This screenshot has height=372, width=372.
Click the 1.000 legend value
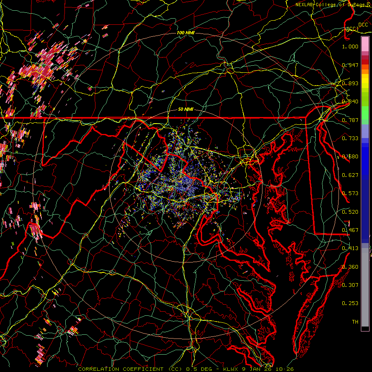pyautogui.click(x=350, y=46)
